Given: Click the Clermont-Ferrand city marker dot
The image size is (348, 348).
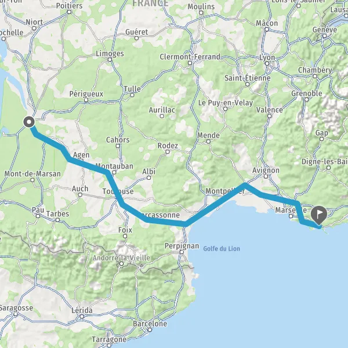Looking at the screenshot, I should (190, 63).
